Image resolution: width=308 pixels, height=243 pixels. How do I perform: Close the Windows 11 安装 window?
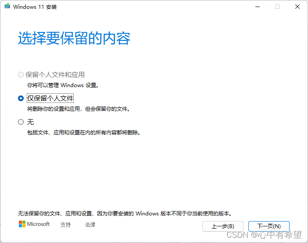[297, 7]
